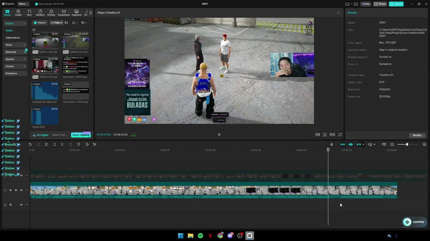The image size is (430, 241).
Task: Undo the last timeline edit
Action: 30,144
